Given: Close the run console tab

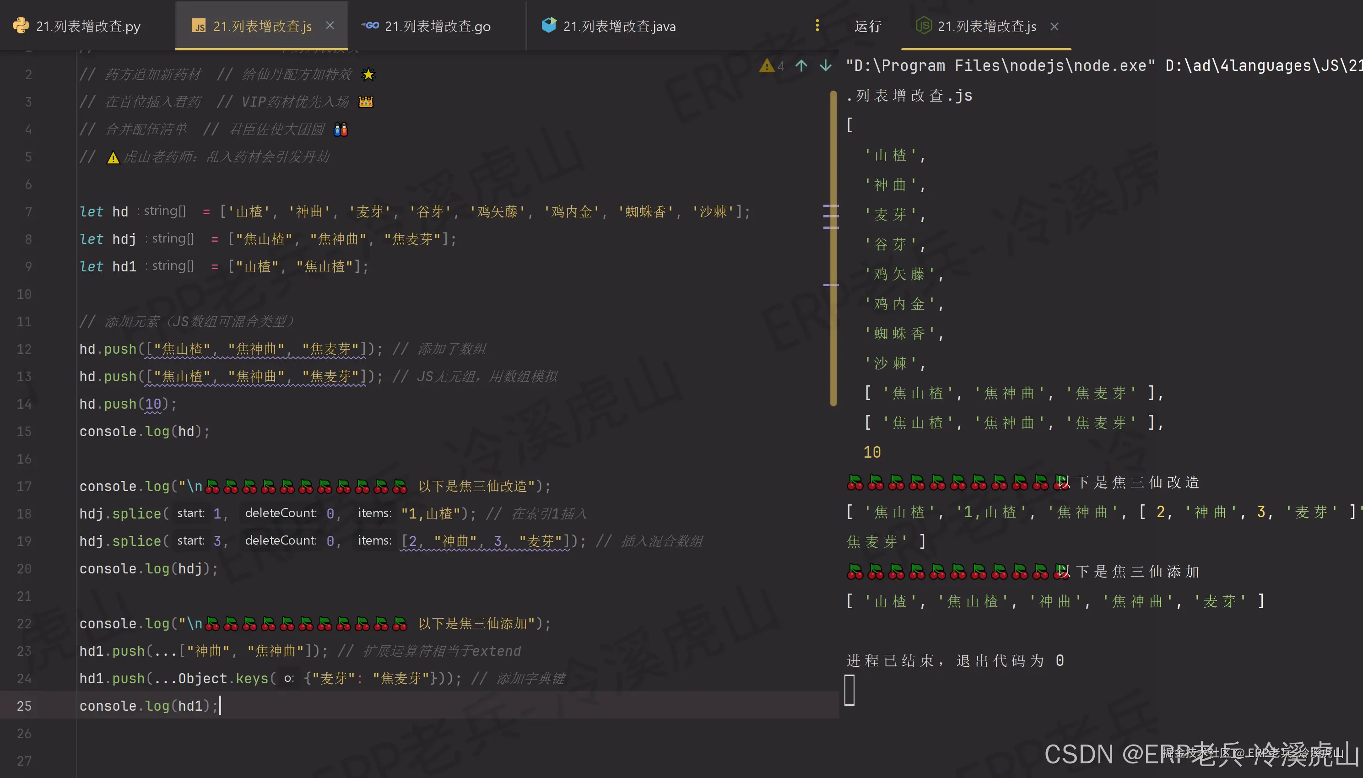Looking at the screenshot, I should click(1054, 26).
